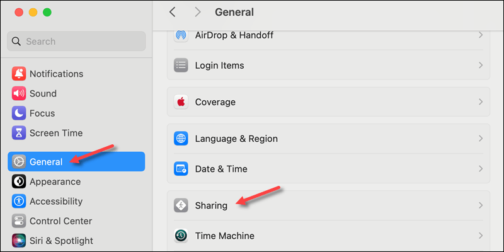Image resolution: width=504 pixels, height=252 pixels.
Task: Open the Time Machine settings
Action: [328, 236]
